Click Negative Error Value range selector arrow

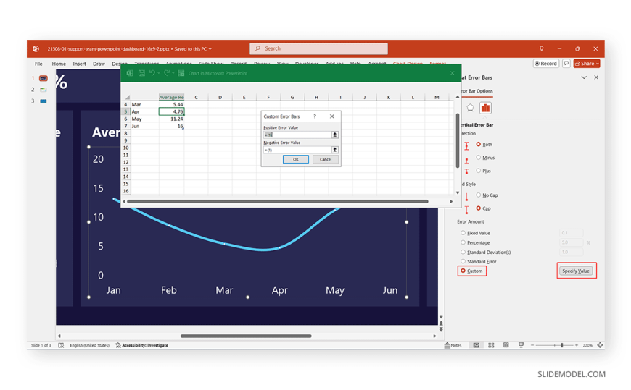(334, 149)
